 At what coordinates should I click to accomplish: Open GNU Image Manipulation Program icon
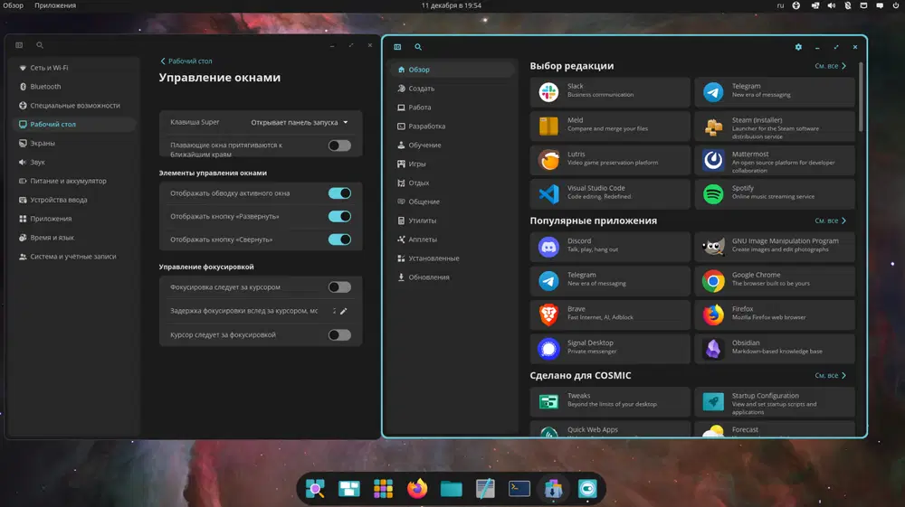(713, 247)
